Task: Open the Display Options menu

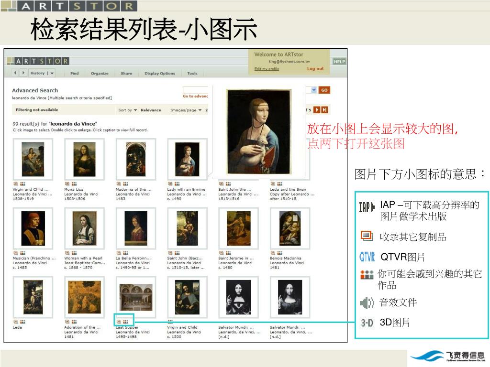Action: [160, 73]
